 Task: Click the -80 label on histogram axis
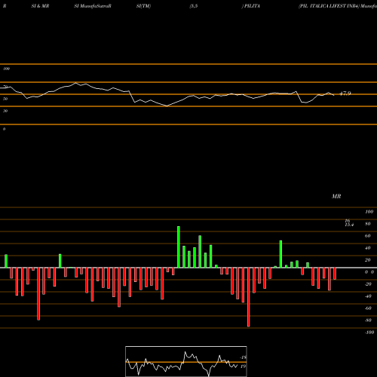[x=368, y=320]
